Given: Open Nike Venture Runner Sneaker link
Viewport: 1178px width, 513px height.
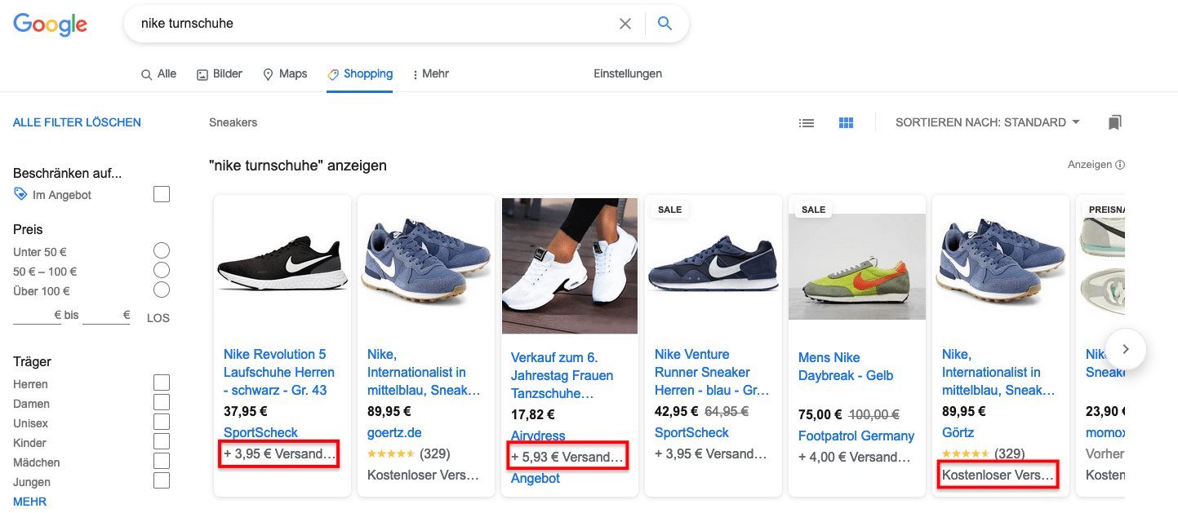Looking at the screenshot, I should click(712, 372).
